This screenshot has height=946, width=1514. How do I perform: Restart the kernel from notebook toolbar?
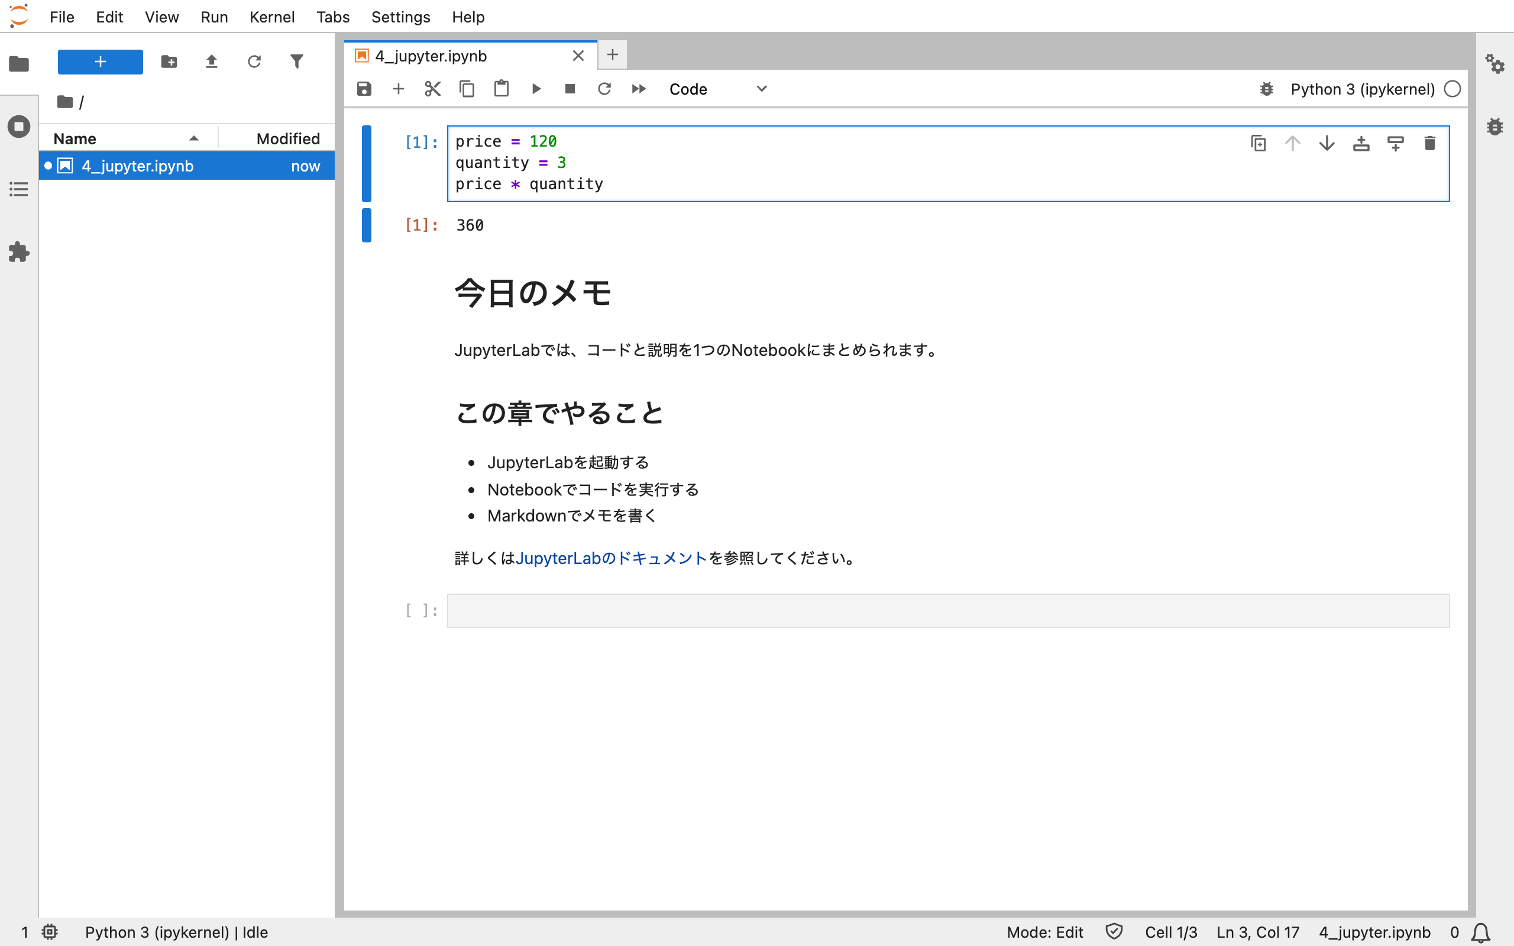click(604, 89)
